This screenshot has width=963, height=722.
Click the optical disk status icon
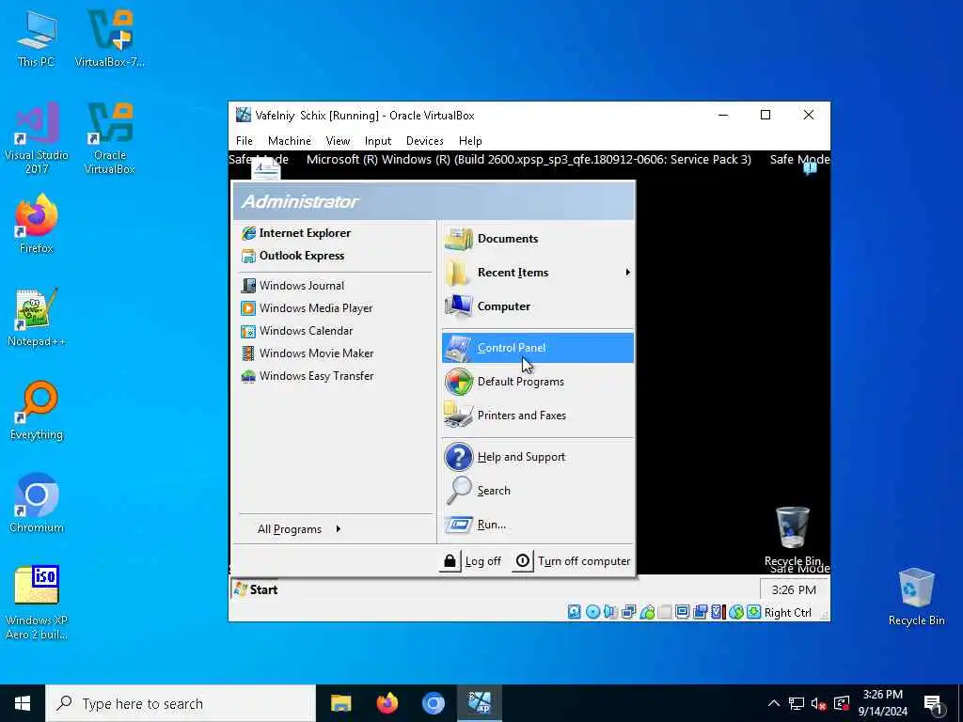point(592,612)
